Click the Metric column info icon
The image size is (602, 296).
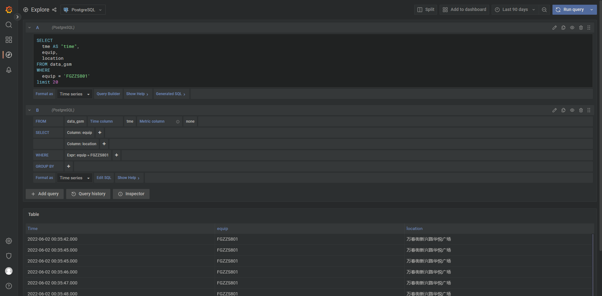pos(178,122)
